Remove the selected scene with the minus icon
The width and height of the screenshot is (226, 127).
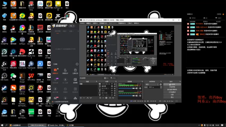click(x=84, y=98)
